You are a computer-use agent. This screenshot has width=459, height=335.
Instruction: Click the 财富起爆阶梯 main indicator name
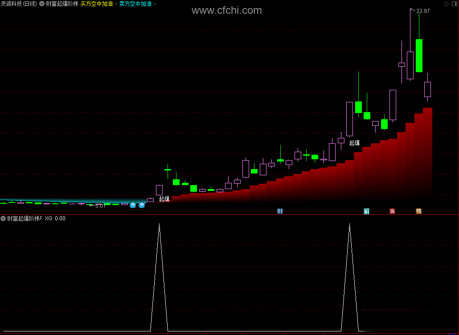[62, 4]
